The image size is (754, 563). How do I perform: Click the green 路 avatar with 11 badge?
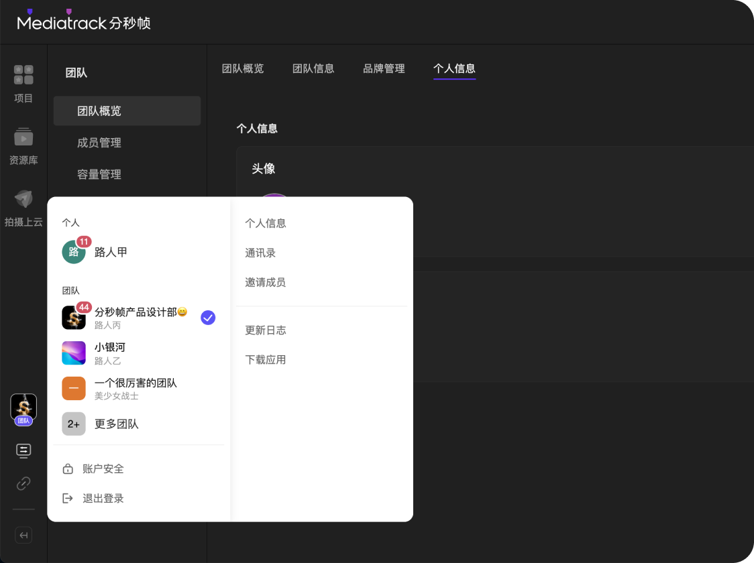[x=74, y=252]
